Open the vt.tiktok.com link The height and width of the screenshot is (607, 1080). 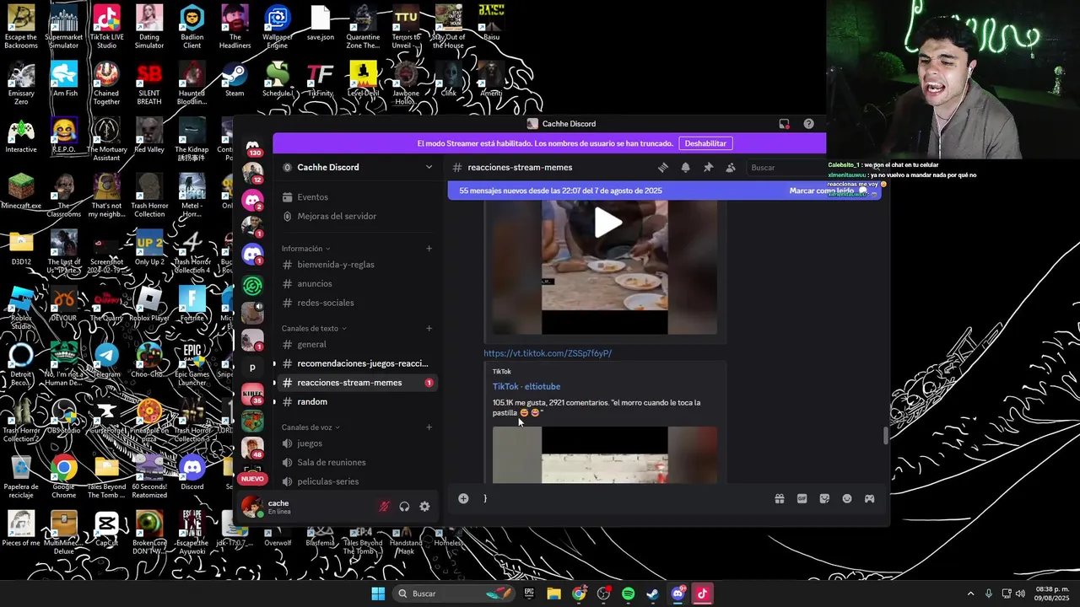pyautogui.click(x=548, y=353)
